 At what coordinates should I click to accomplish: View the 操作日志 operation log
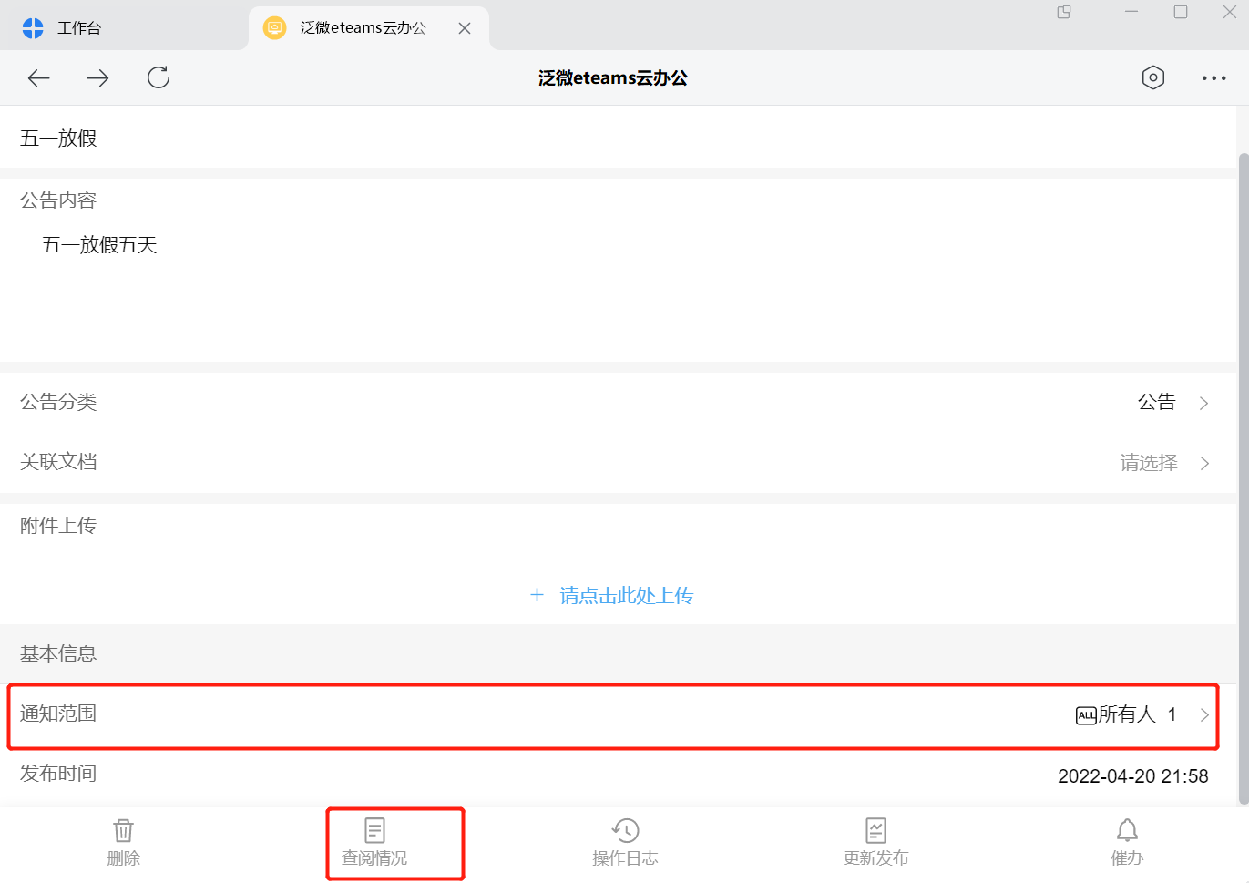pos(625,843)
